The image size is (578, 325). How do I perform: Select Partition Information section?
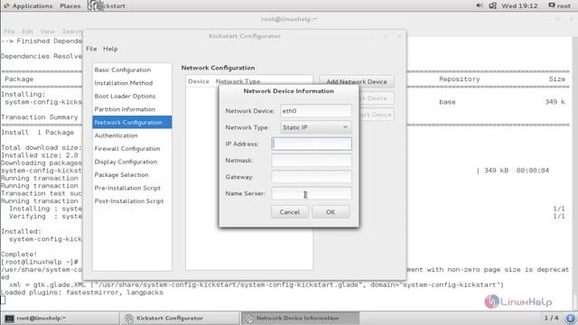click(x=132, y=109)
